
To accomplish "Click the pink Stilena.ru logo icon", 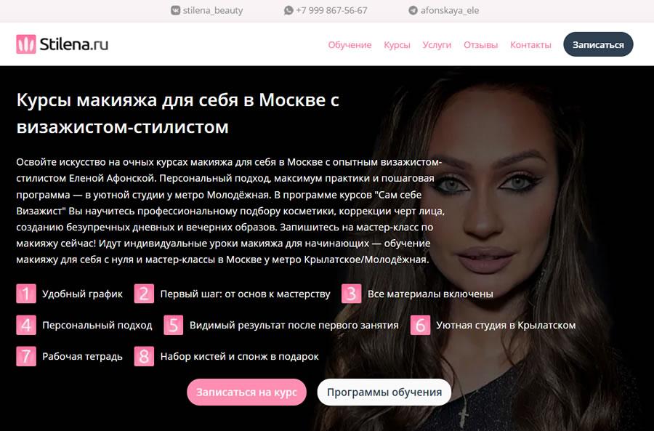I will (x=26, y=44).
